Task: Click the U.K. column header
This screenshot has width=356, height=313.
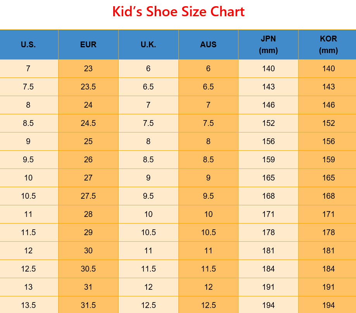Action: point(149,45)
